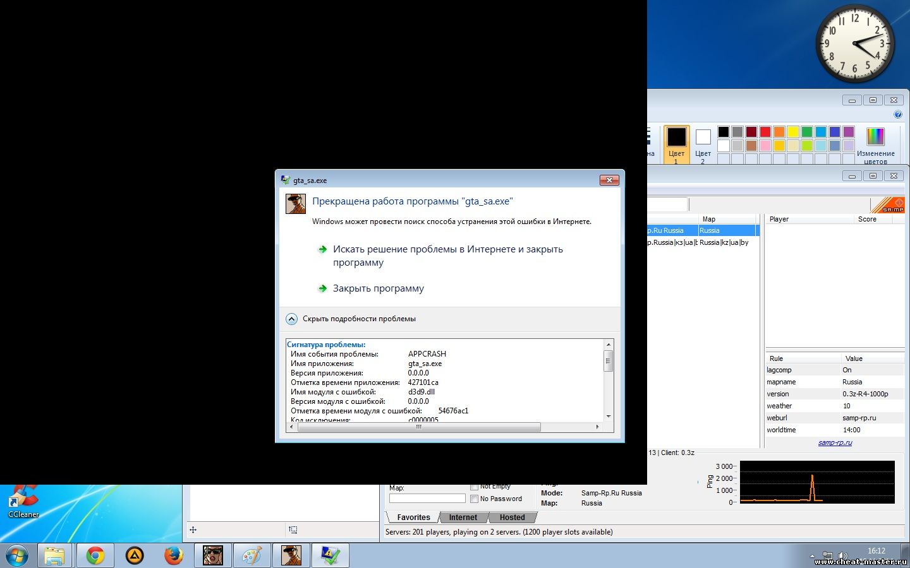The height and width of the screenshot is (568, 910).
Task: Pick the brown swatch in Paint palette
Action: click(751, 146)
